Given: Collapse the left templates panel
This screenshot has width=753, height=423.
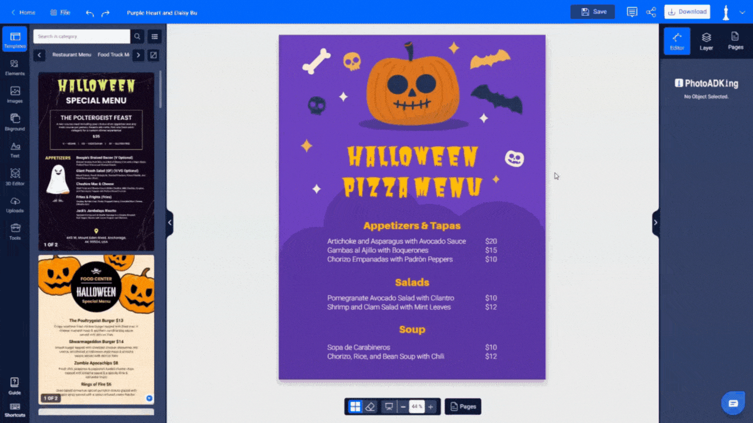Looking at the screenshot, I should pyautogui.click(x=169, y=223).
